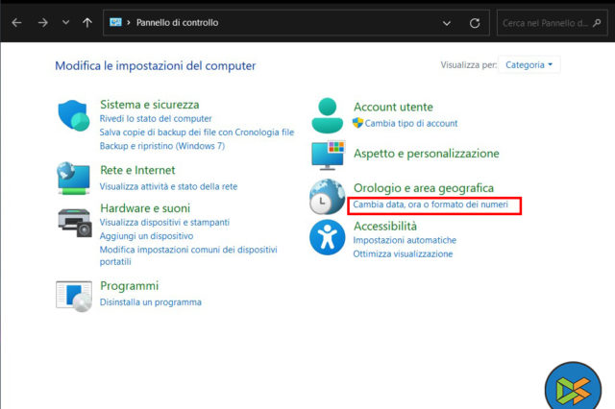Expand the address bar history dropdown

click(446, 23)
